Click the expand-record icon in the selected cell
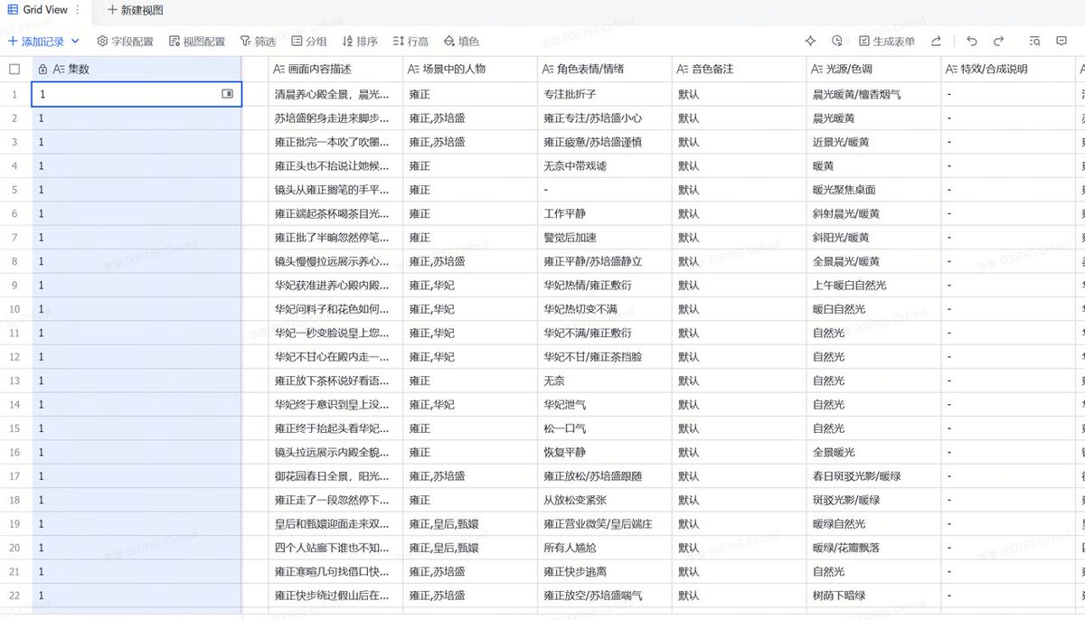Image resolution: width=1085 pixels, height=620 pixels. click(x=228, y=94)
